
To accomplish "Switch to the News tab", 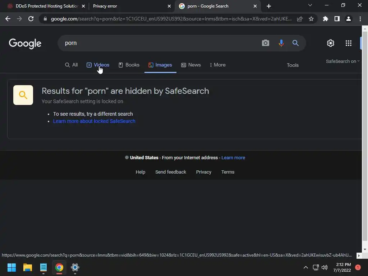I will tap(191, 65).
